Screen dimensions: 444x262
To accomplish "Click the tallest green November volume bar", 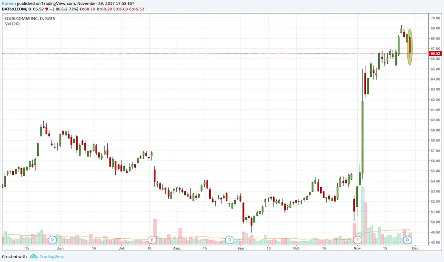I will [363, 216].
